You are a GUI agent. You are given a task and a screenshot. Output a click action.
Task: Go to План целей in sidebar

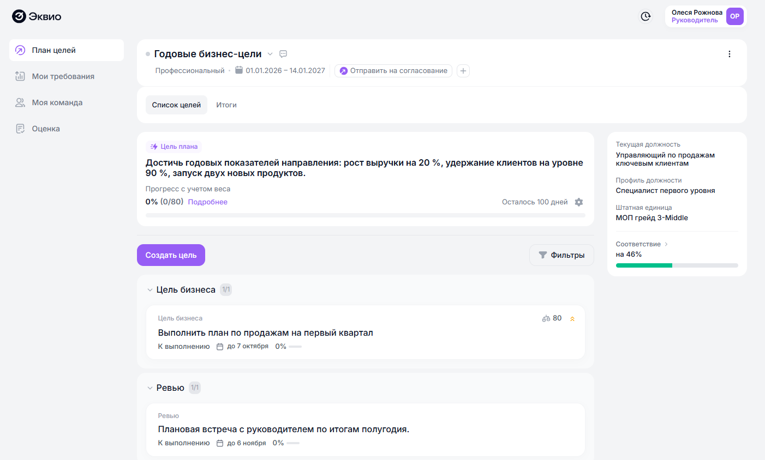[67, 50]
